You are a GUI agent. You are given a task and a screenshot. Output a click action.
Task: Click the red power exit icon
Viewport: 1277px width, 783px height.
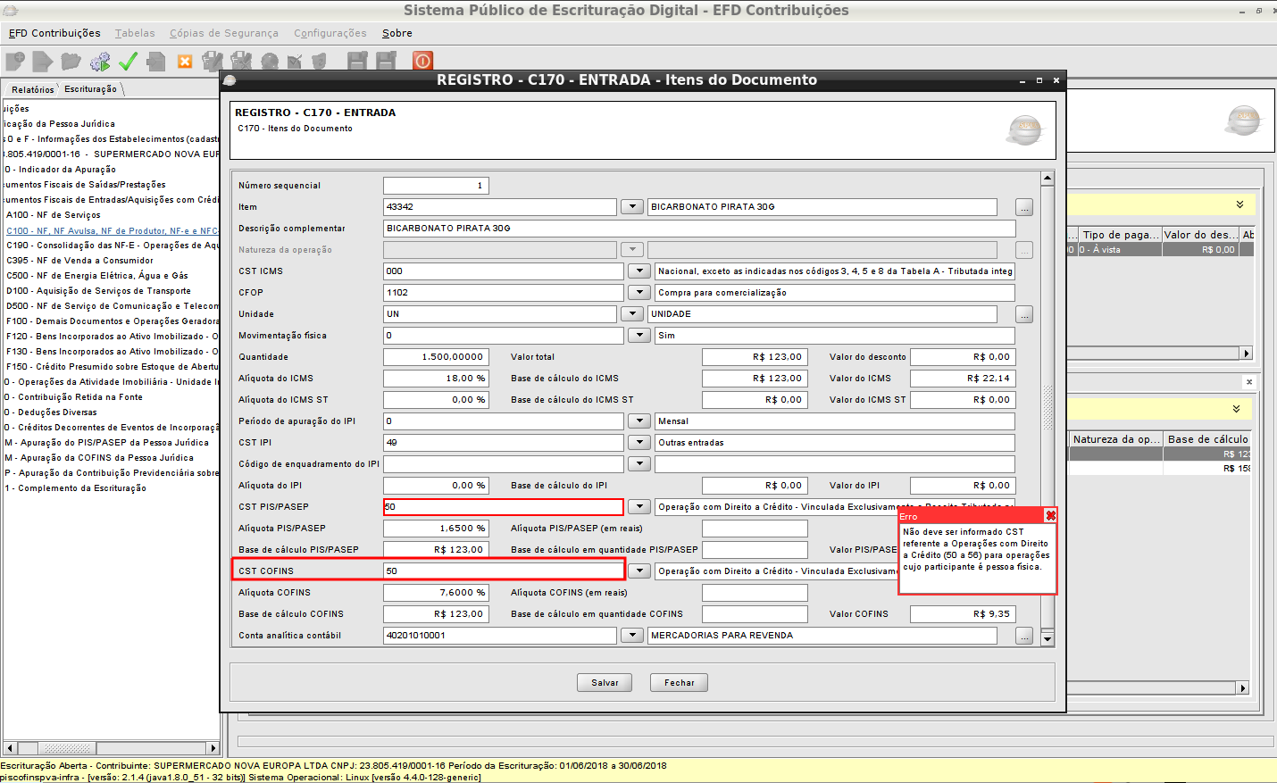coord(422,61)
